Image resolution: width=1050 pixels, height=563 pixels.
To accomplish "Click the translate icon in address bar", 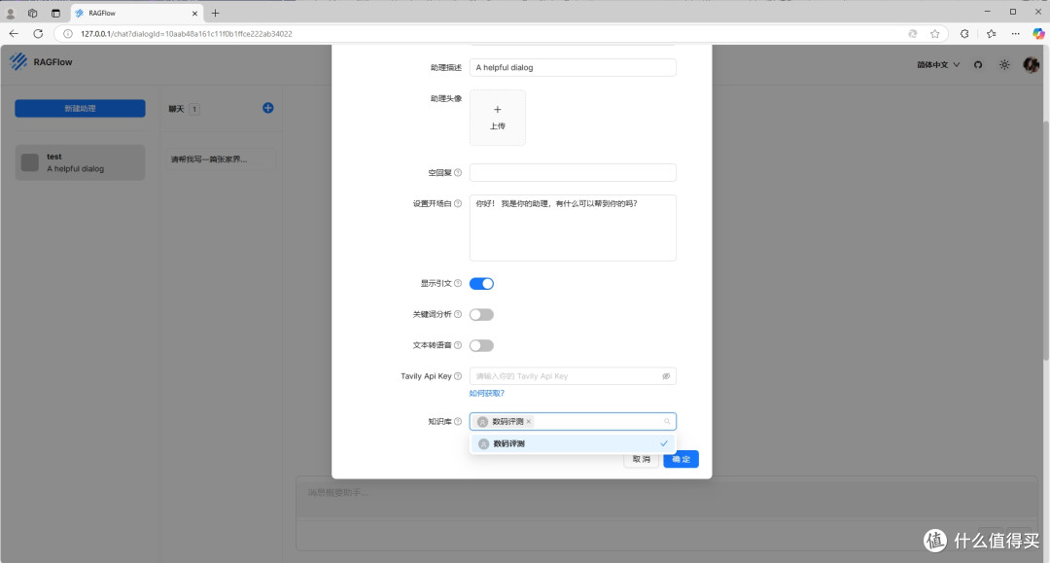I will pos(912,33).
